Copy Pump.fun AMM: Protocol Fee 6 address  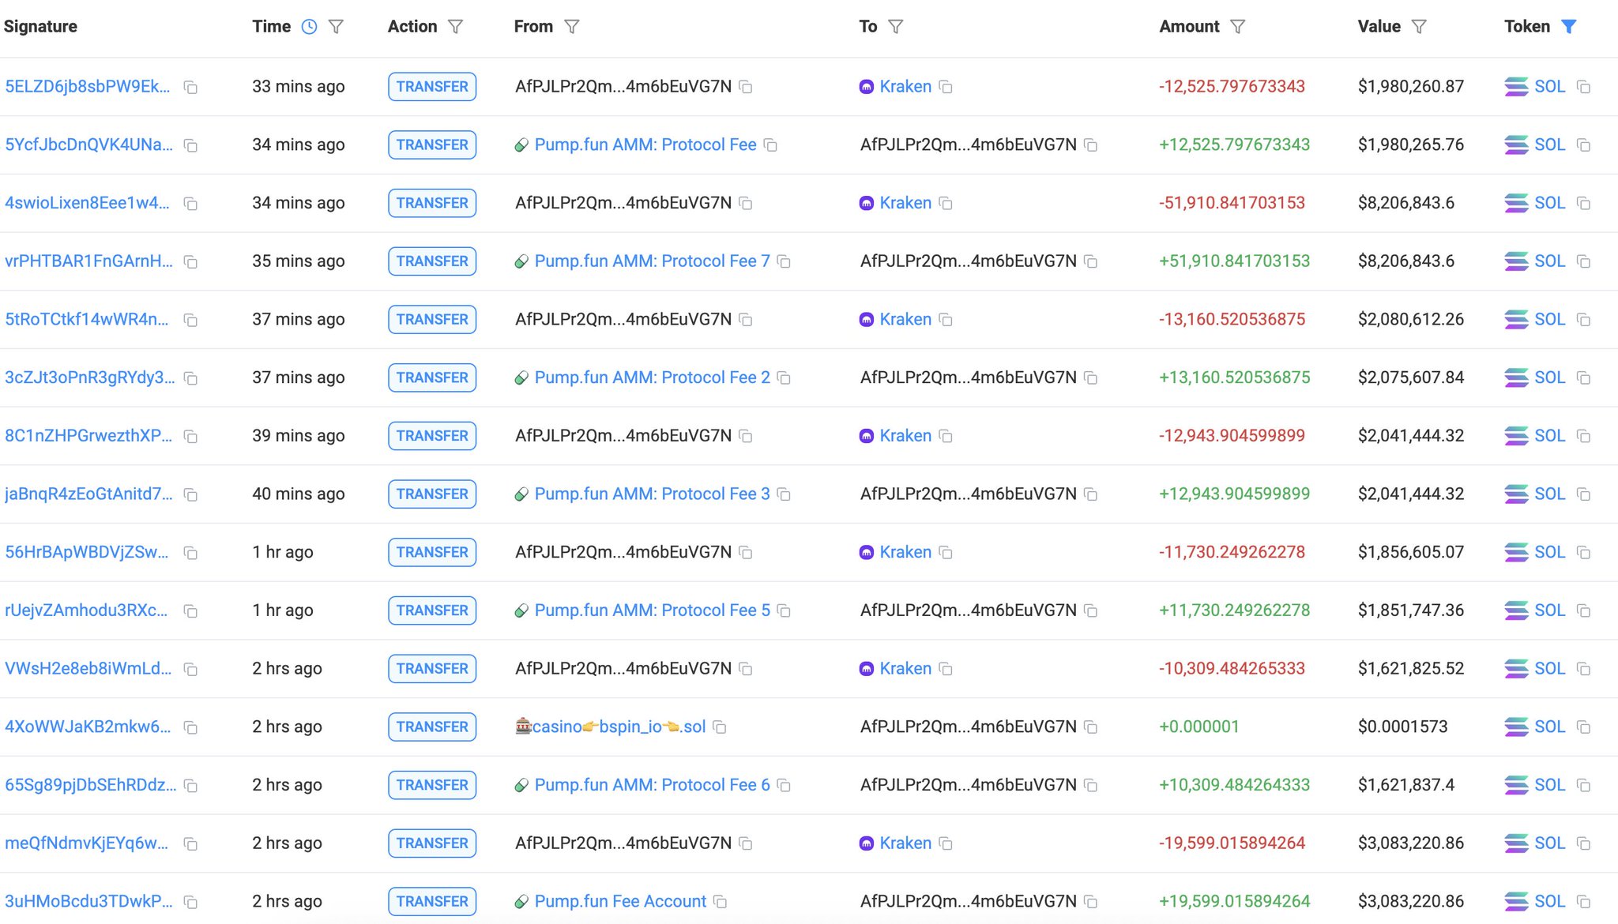pos(784,786)
